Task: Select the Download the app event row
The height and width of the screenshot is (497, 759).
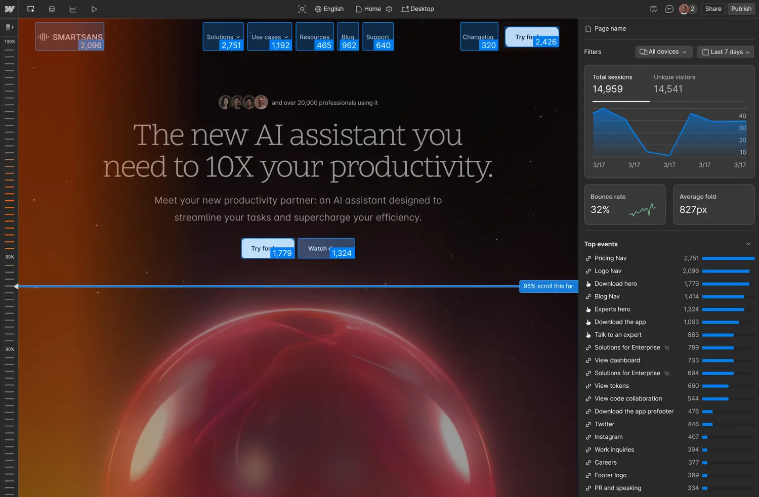Action: pos(669,322)
